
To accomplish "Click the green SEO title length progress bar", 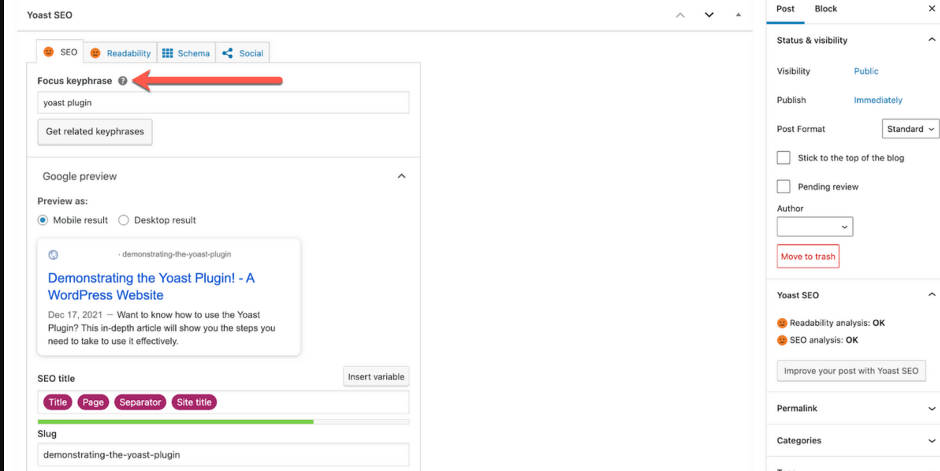I will pyautogui.click(x=175, y=422).
